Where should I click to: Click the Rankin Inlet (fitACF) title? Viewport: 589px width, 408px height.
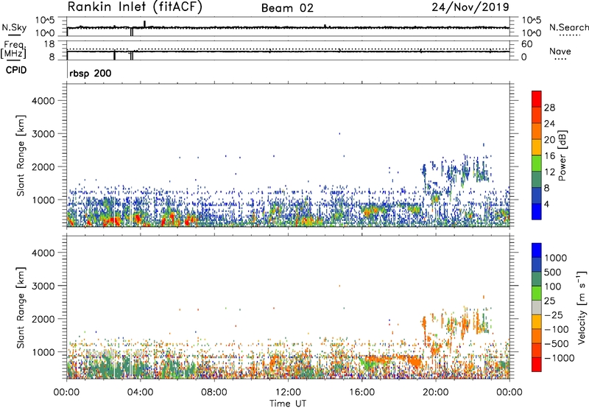[x=135, y=7]
